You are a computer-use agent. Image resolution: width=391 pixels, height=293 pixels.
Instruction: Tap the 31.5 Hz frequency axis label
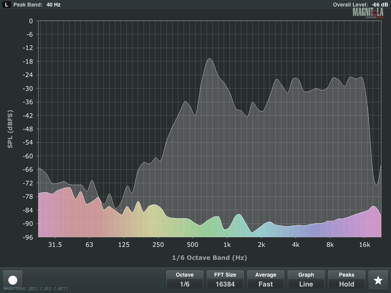[x=55, y=245]
